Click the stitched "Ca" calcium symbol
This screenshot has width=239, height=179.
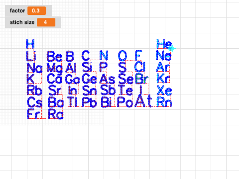(54, 79)
